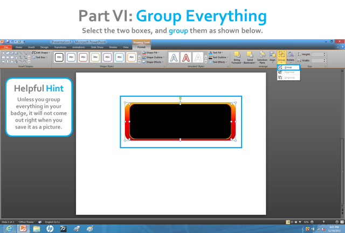
Task: Click the zoom in plus button
Action: click(x=337, y=222)
